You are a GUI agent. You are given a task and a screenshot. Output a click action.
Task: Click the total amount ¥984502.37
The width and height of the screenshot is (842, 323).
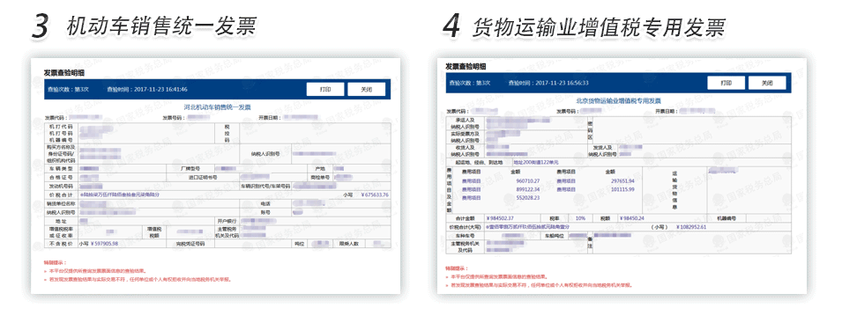pos(499,218)
